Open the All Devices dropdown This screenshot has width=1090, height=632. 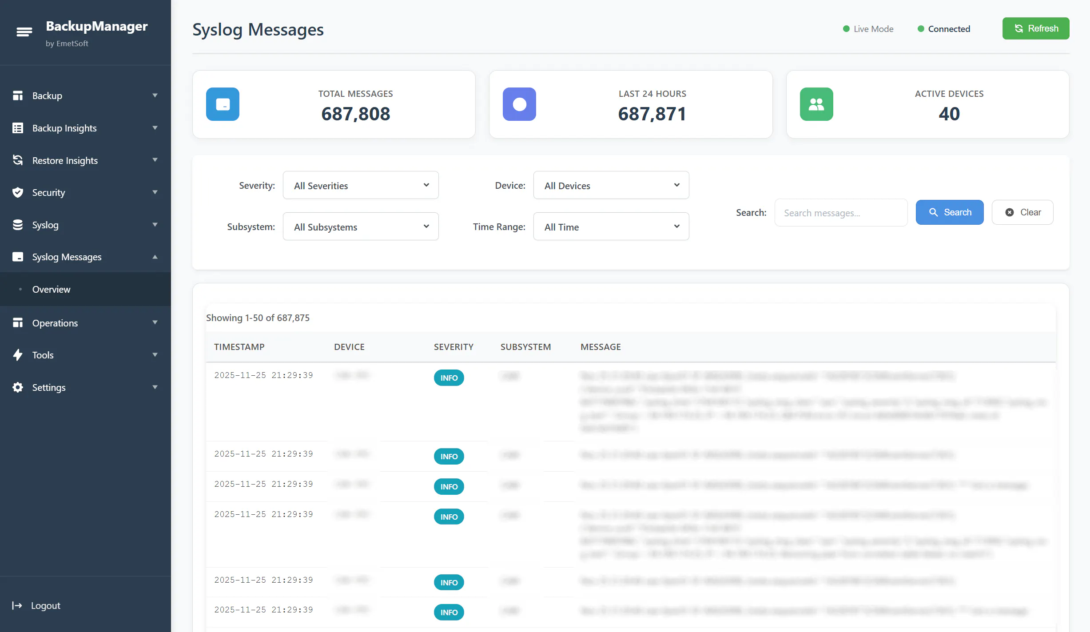pos(611,185)
